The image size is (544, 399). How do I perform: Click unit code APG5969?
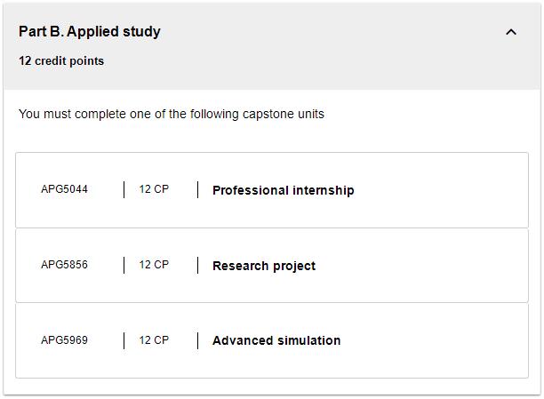(65, 340)
